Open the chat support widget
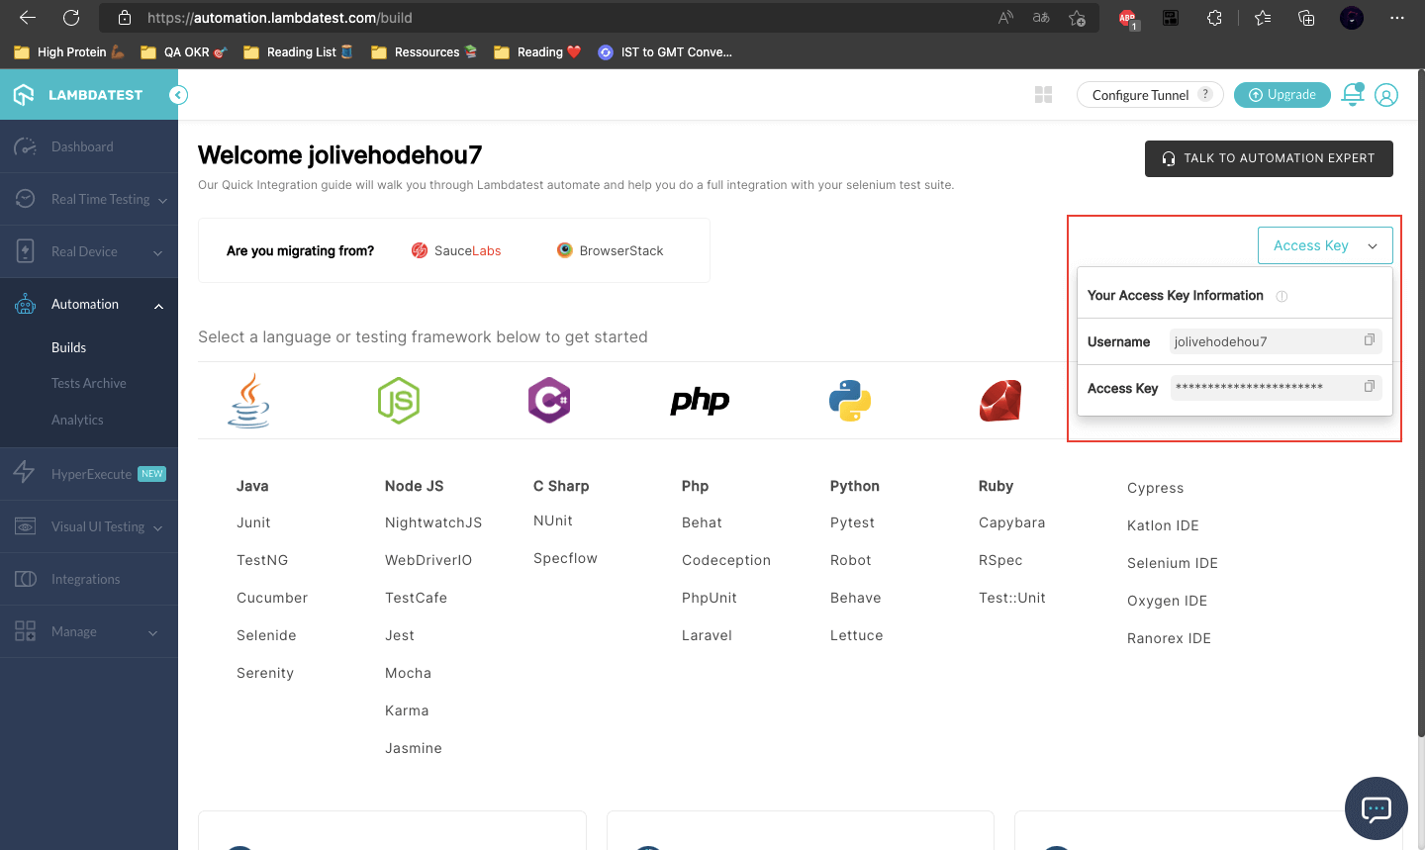This screenshot has width=1425, height=850. point(1376,808)
